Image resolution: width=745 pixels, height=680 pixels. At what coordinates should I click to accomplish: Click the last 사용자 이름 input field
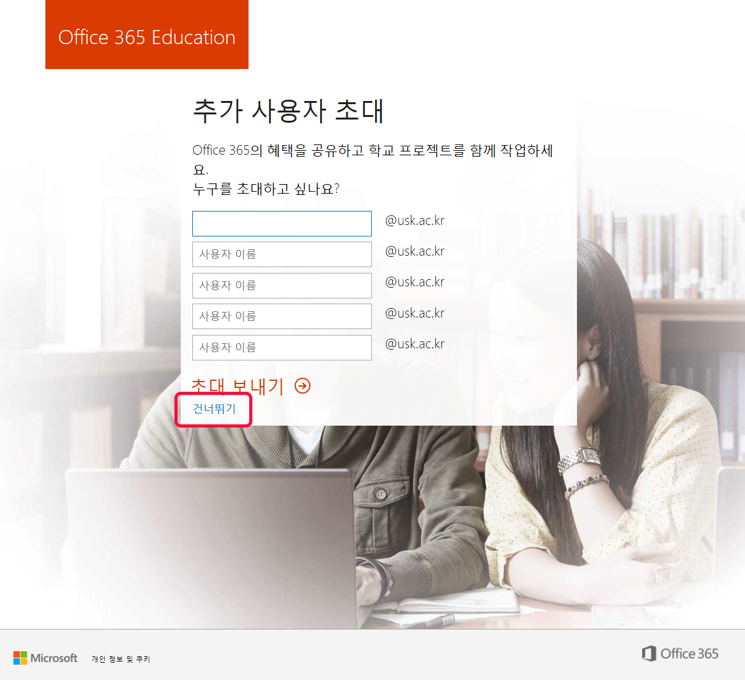(x=282, y=348)
